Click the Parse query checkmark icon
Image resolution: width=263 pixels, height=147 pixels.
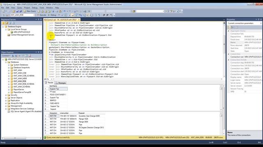click(62, 15)
